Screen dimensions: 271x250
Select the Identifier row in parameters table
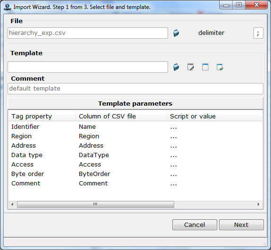pyautogui.click(x=135, y=127)
